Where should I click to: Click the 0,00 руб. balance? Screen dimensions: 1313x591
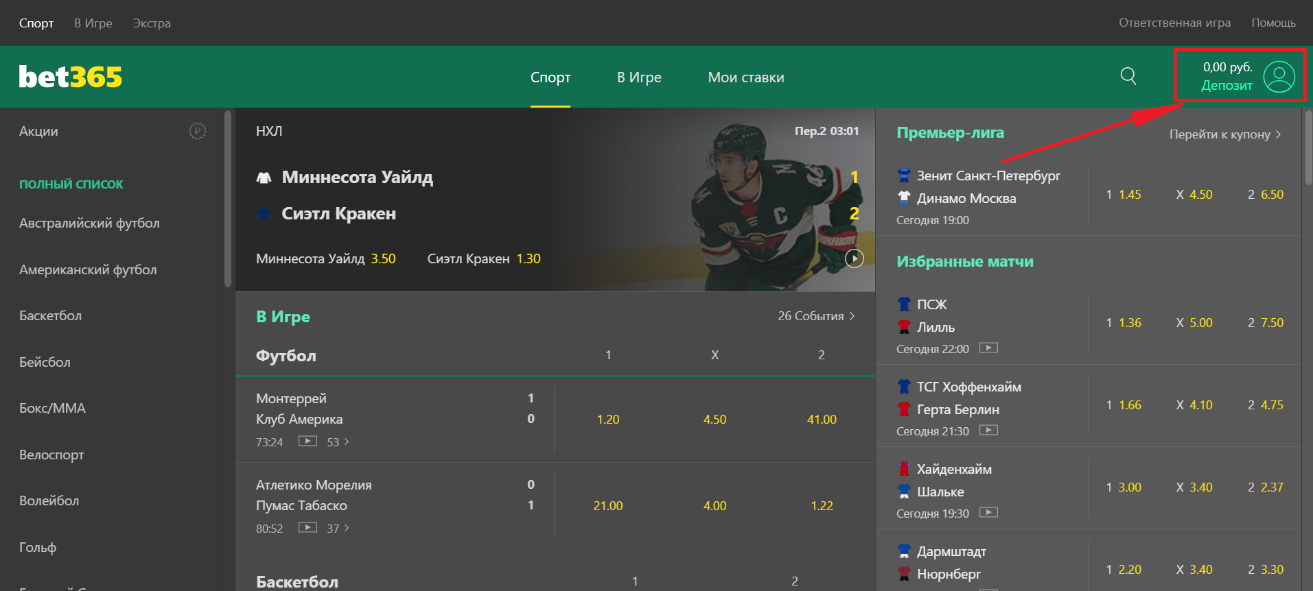1228,67
